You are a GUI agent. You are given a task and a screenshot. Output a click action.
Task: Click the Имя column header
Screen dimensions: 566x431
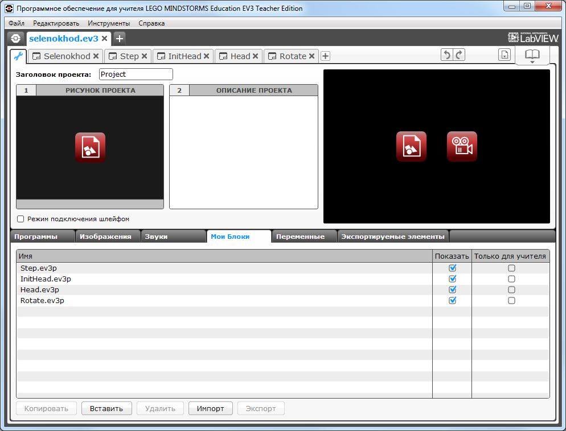point(224,256)
